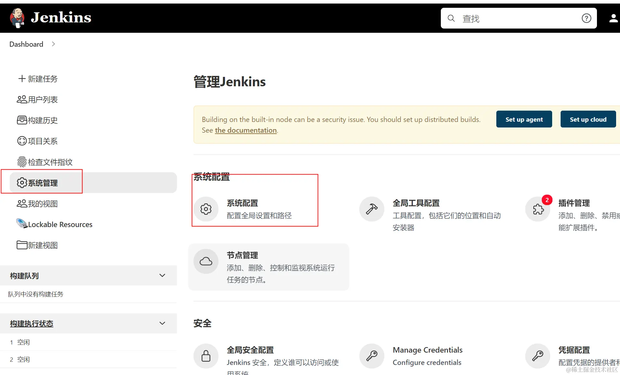620x375 pixels.
Task: Collapse the 构建执行状态 panel chevron
Action: click(x=162, y=323)
